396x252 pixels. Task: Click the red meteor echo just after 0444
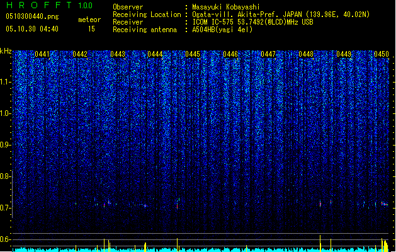tap(178, 205)
